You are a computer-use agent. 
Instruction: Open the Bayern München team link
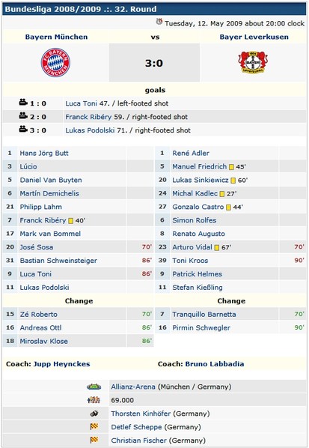coord(56,37)
